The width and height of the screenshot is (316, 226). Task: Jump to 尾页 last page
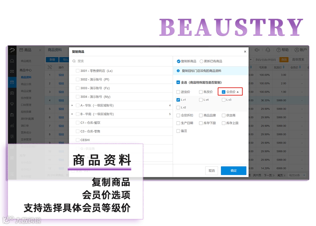281,175
